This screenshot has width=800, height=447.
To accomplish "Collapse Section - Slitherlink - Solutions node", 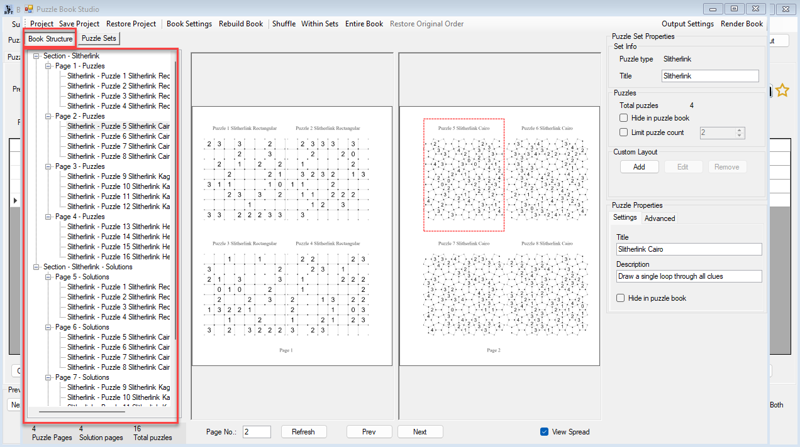I will pos(36,267).
